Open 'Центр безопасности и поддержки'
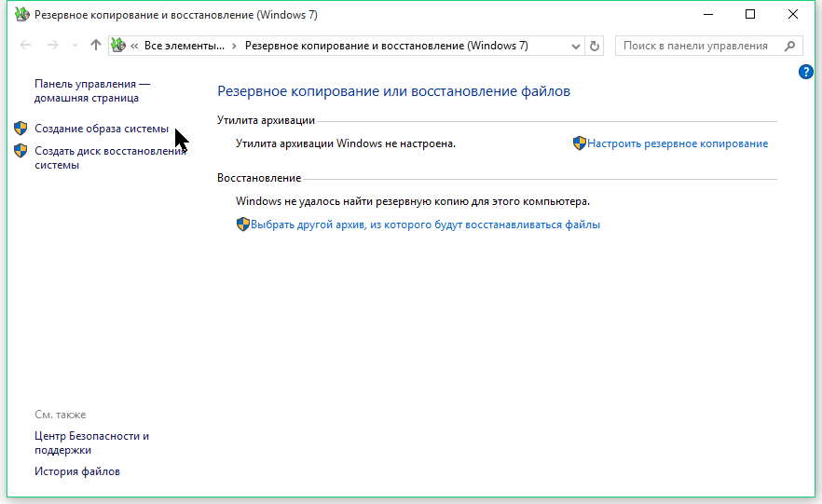 click(91, 443)
